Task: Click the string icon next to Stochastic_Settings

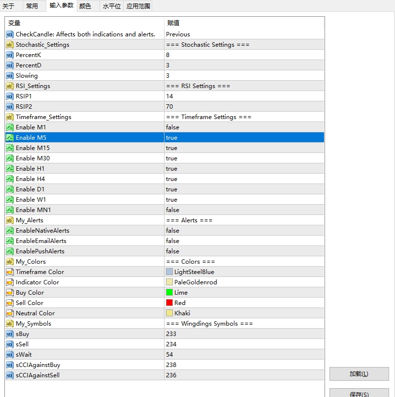Action: coord(10,45)
